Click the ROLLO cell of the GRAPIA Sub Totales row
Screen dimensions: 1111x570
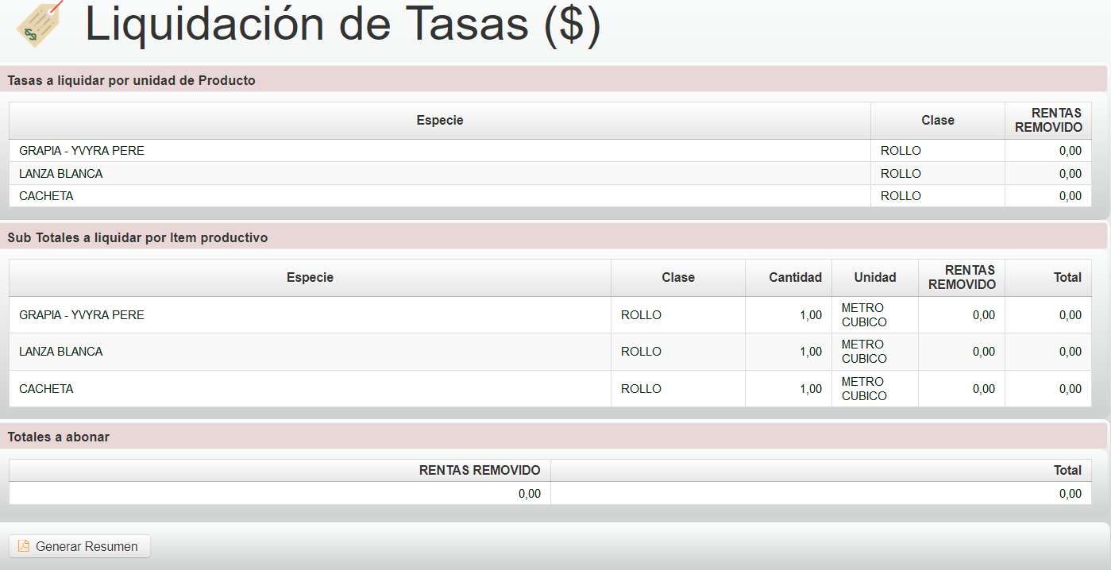pos(678,315)
